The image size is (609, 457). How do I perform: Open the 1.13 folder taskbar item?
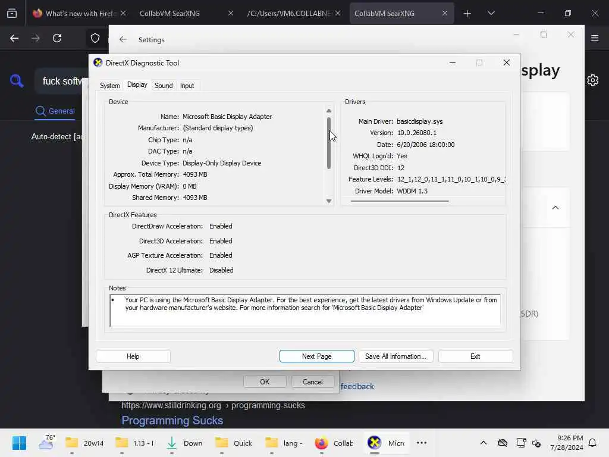134,443
